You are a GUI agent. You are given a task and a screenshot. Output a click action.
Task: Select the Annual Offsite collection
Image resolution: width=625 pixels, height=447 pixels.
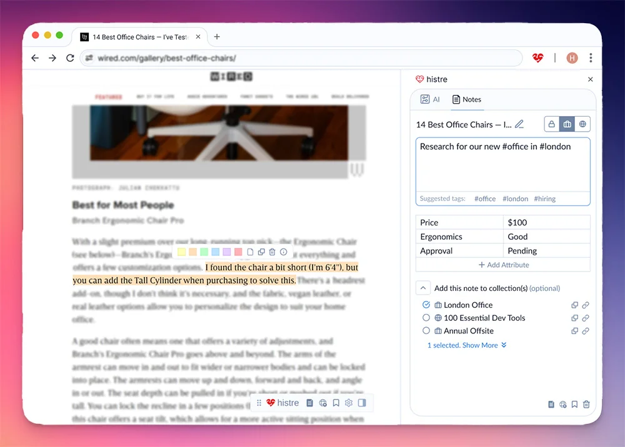pyautogui.click(x=426, y=330)
